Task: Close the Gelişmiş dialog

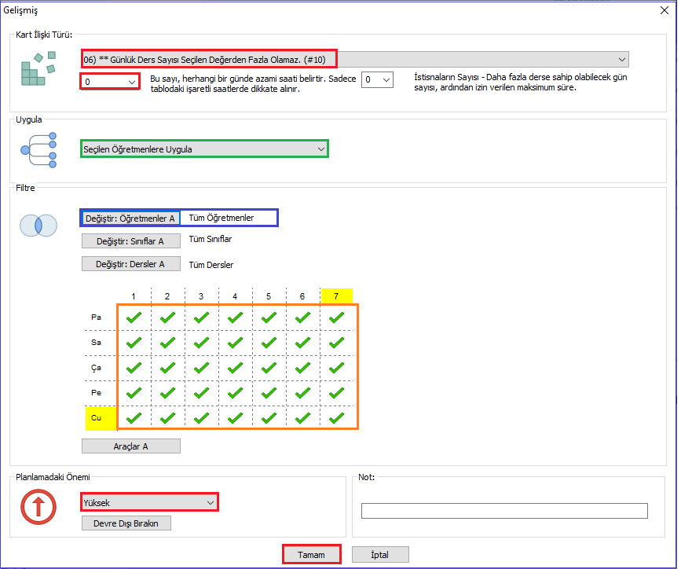Action: (664, 10)
